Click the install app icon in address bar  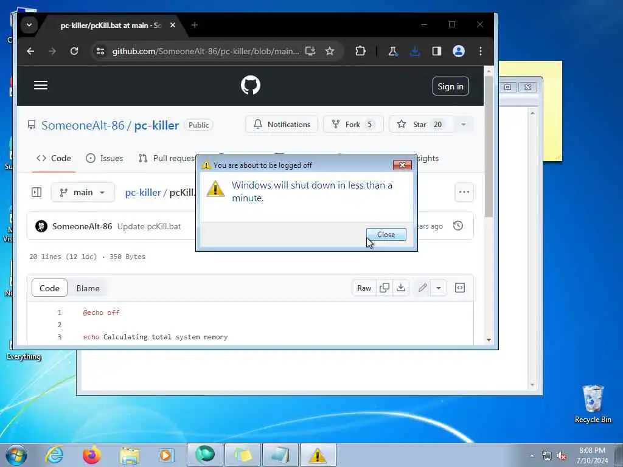[x=310, y=51]
